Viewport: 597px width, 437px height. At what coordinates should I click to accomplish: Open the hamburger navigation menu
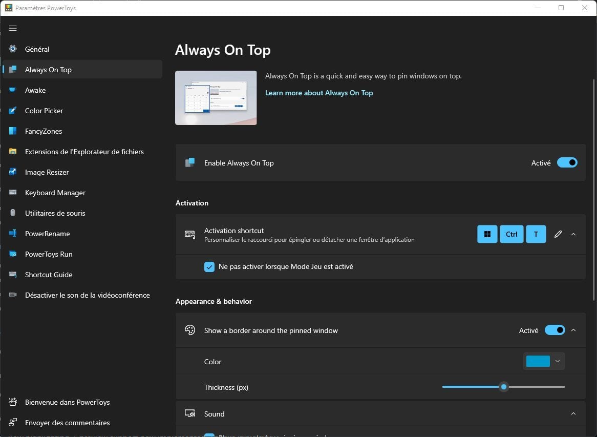(13, 28)
